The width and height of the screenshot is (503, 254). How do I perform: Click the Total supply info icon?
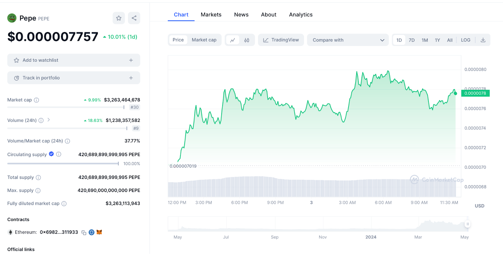(38, 178)
